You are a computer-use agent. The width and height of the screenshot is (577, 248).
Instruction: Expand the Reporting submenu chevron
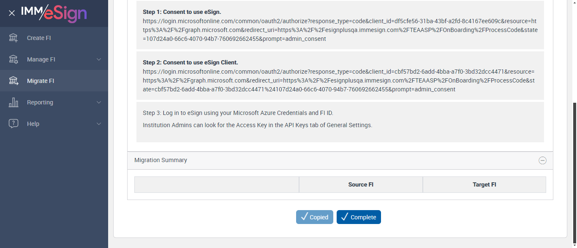pyautogui.click(x=99, y=102)
